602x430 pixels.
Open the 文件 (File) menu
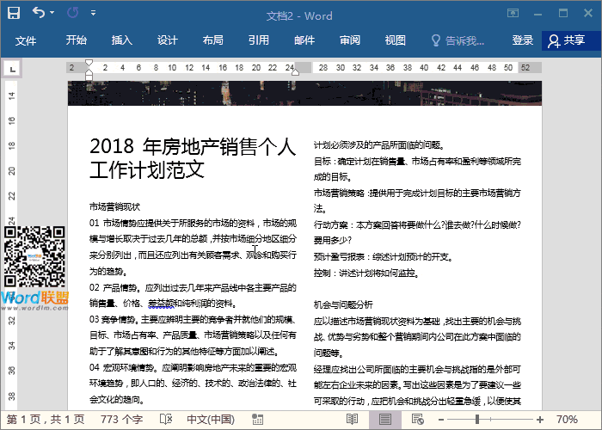coord(26,40)
